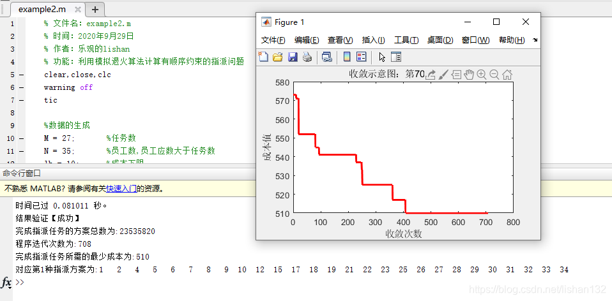Open 文件(F) menu in Figure 1
The width and height of the screenshot is (612, 301).
tap(273, 40)
